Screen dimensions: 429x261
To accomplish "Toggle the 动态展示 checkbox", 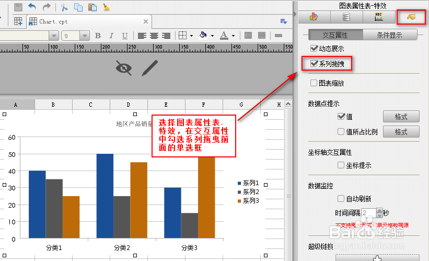I will coord(314,49).
